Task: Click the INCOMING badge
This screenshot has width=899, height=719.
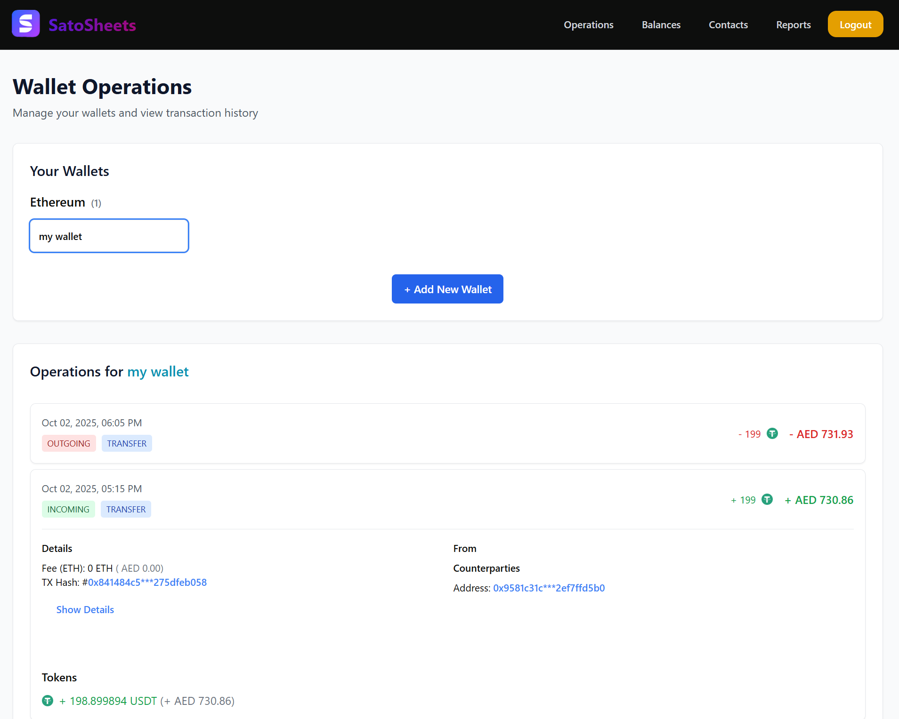Action: click(68, 509)
